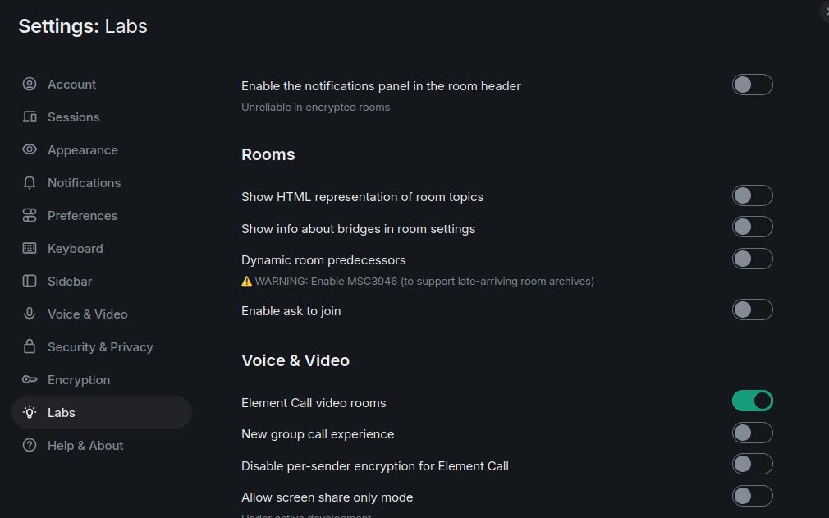Click the Appearance eye icon
The image size is (829, 518).
pos(30,150)
